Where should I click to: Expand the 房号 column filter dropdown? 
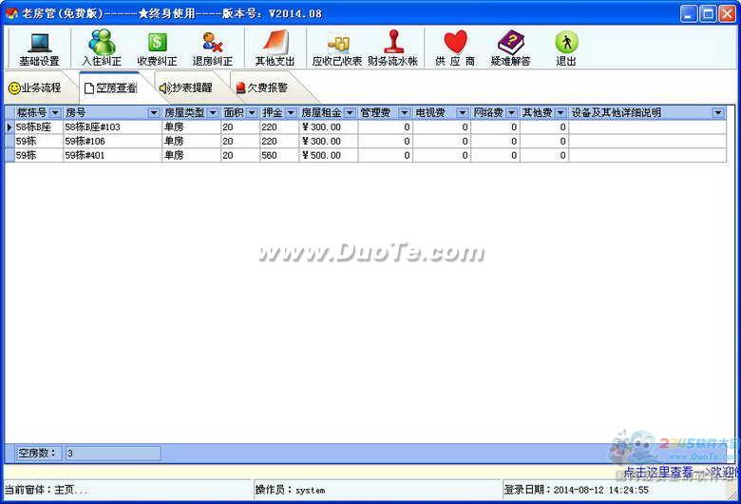(154, 113)
